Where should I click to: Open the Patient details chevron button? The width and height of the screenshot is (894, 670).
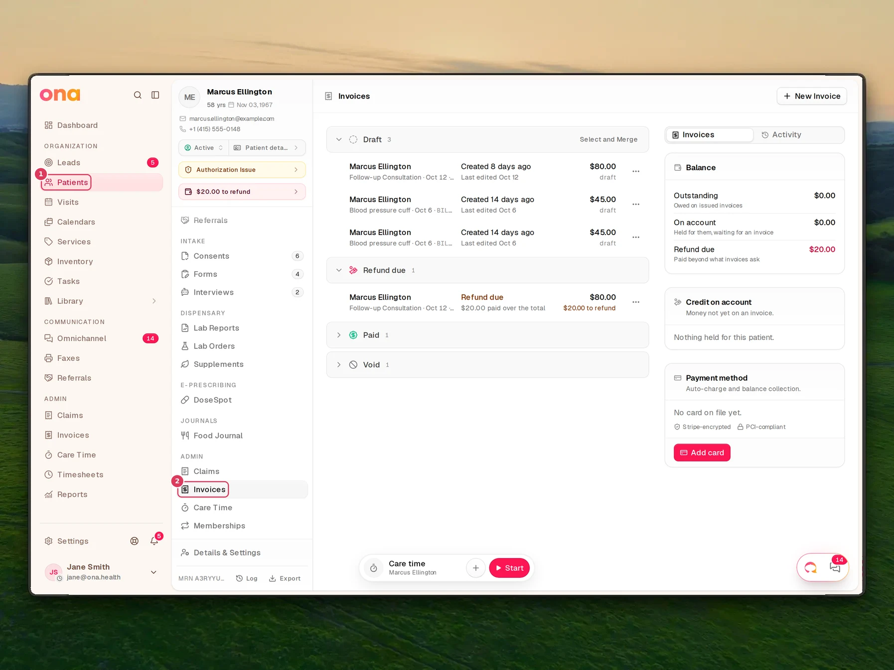click(x=267, y=148)
